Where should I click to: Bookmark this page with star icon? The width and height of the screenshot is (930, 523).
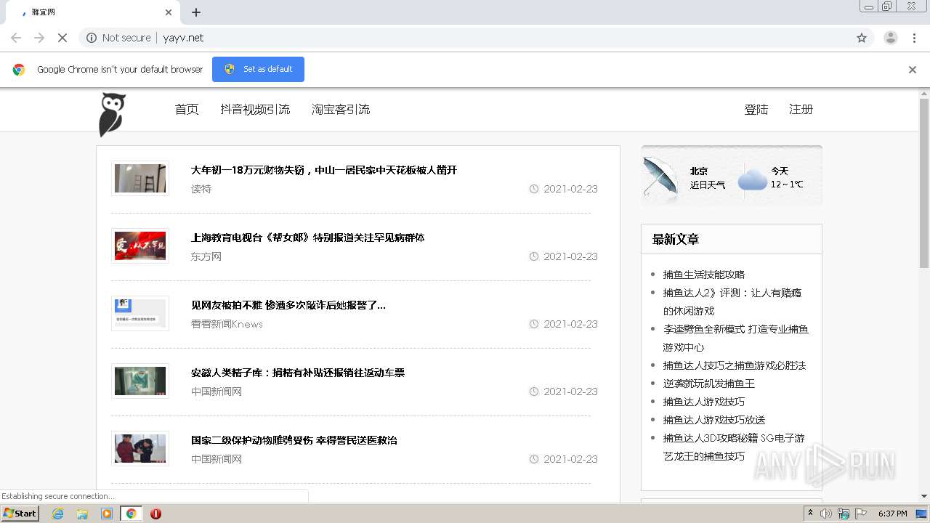tap(862, 38)
